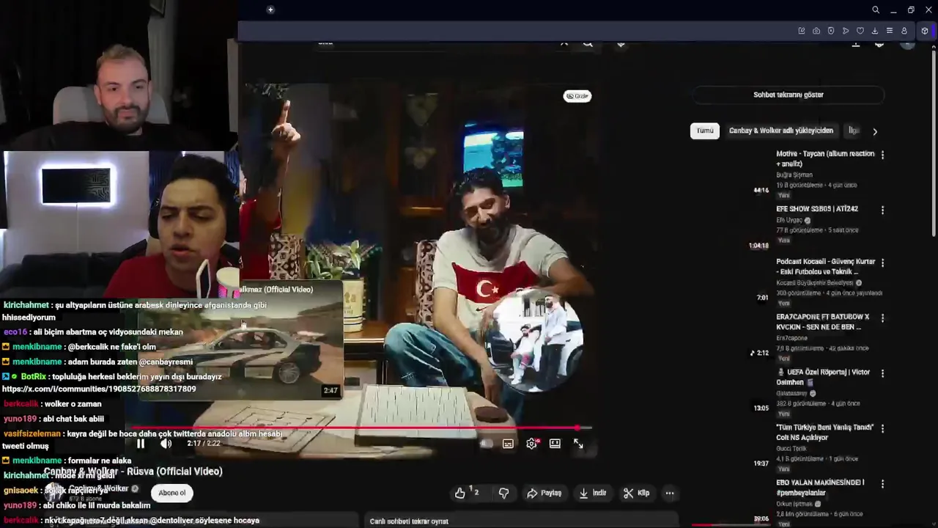The width and height of the screenshot is (938, 528).
Task: Open options menu for Podcast Kocaeli video
Action: click(882, 263)
